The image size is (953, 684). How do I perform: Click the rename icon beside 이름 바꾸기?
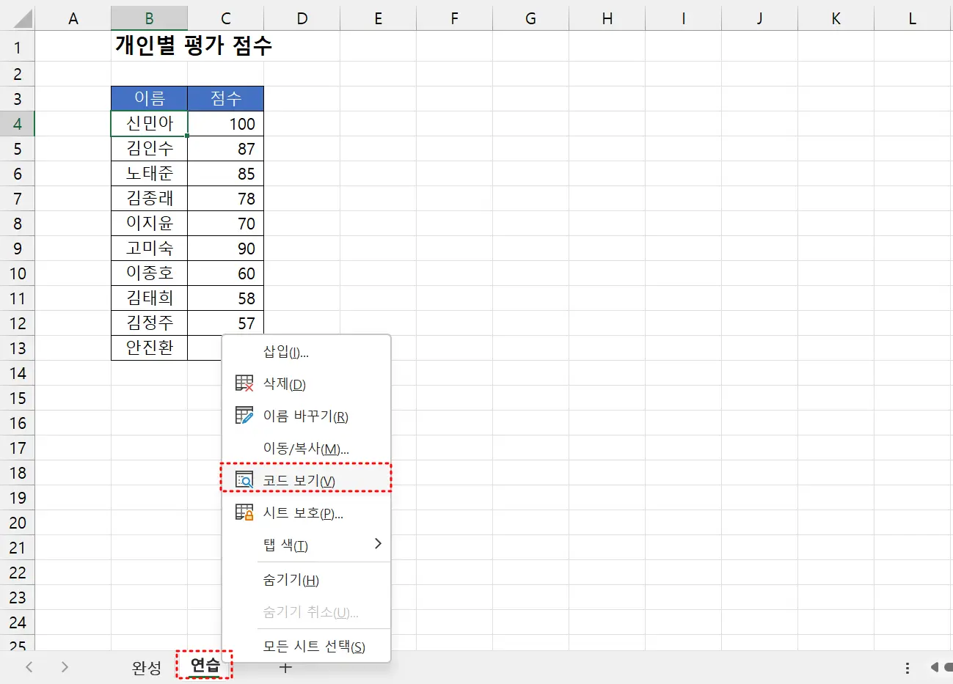click(244, 416)
